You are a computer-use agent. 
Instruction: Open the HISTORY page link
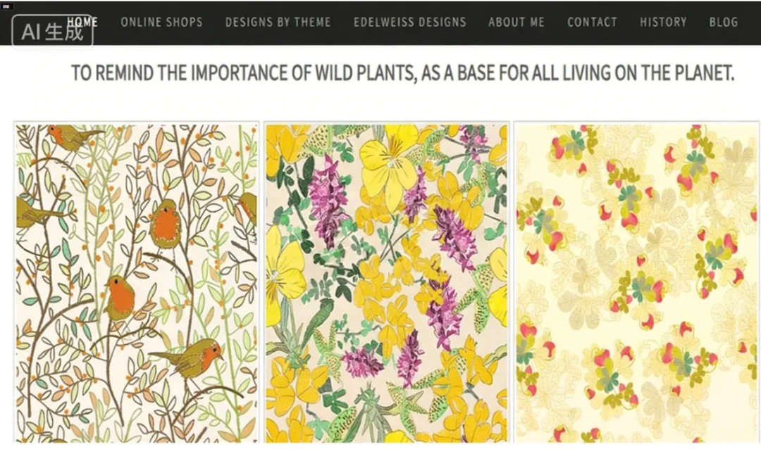pyautogui.click(x=663, y=22)
